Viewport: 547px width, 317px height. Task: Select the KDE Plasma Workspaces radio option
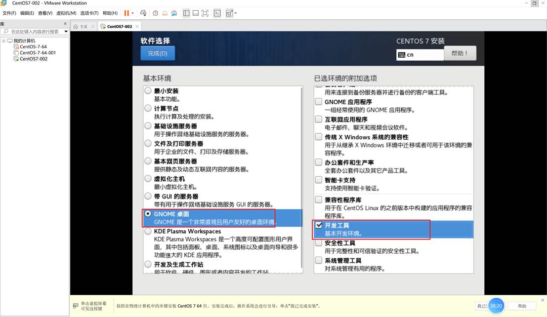[148, 231]
